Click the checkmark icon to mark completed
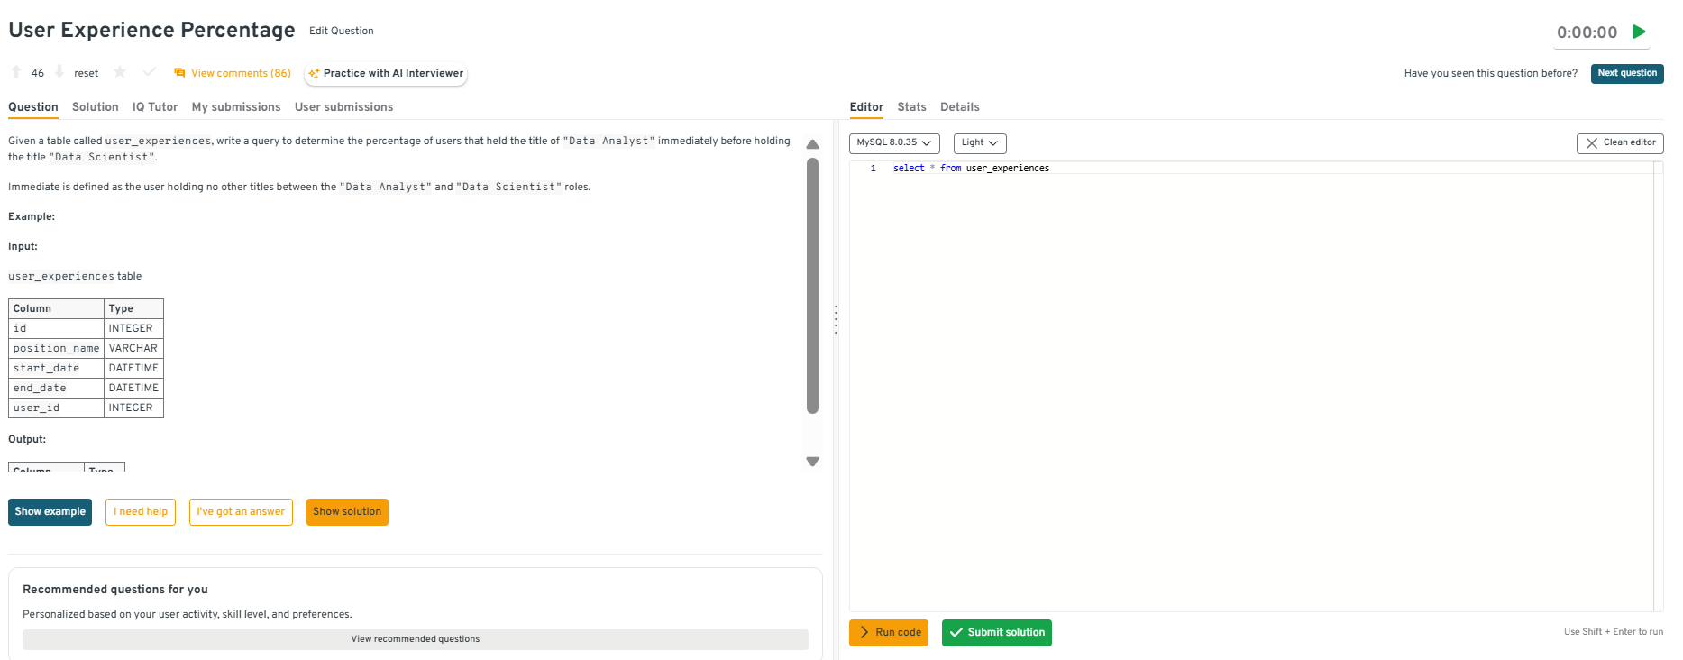This screenshot has width=1683, height=660. click(150, 72)
